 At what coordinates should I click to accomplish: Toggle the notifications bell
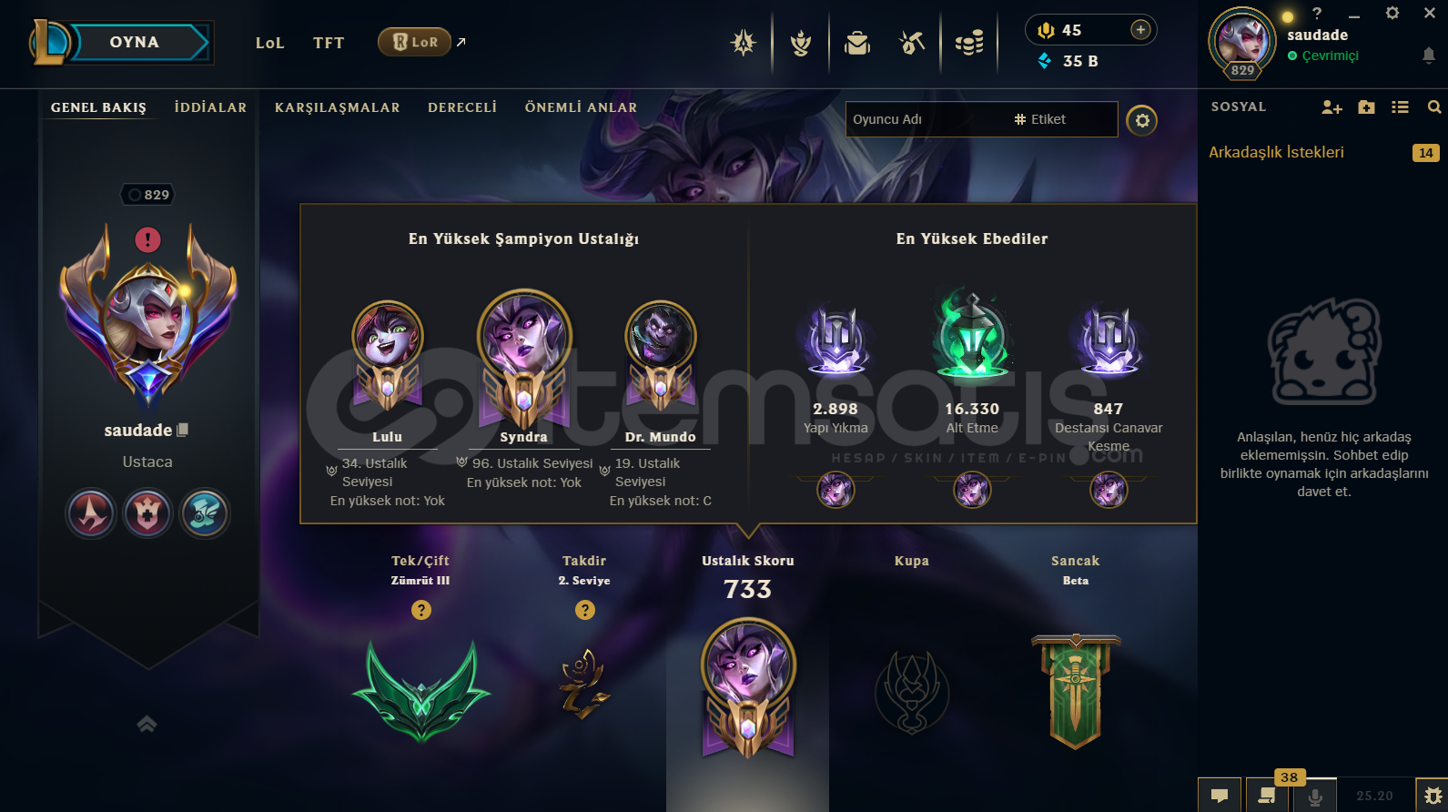(1429, 56)
